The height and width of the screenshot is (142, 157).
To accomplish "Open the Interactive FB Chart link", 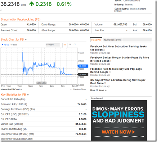I will pos(11,90).
